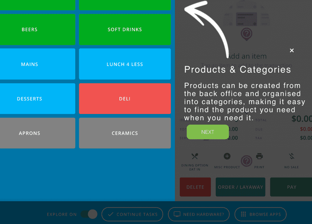Click the Misc Product plus icon

(227, 157)
